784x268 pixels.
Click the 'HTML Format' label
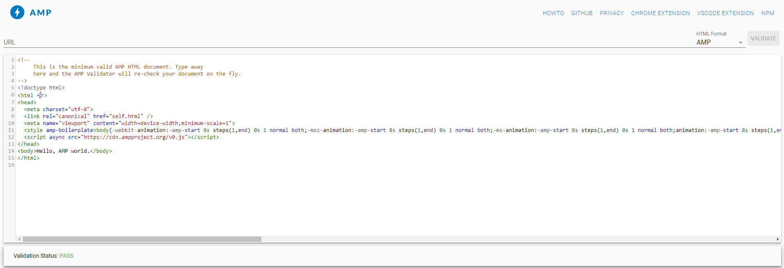coord(712,34)
